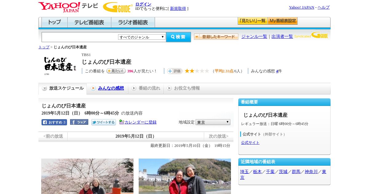Select the 番組の流れ tab
Viewport: 369px width, 194px height.
click(x=146, y=88)
